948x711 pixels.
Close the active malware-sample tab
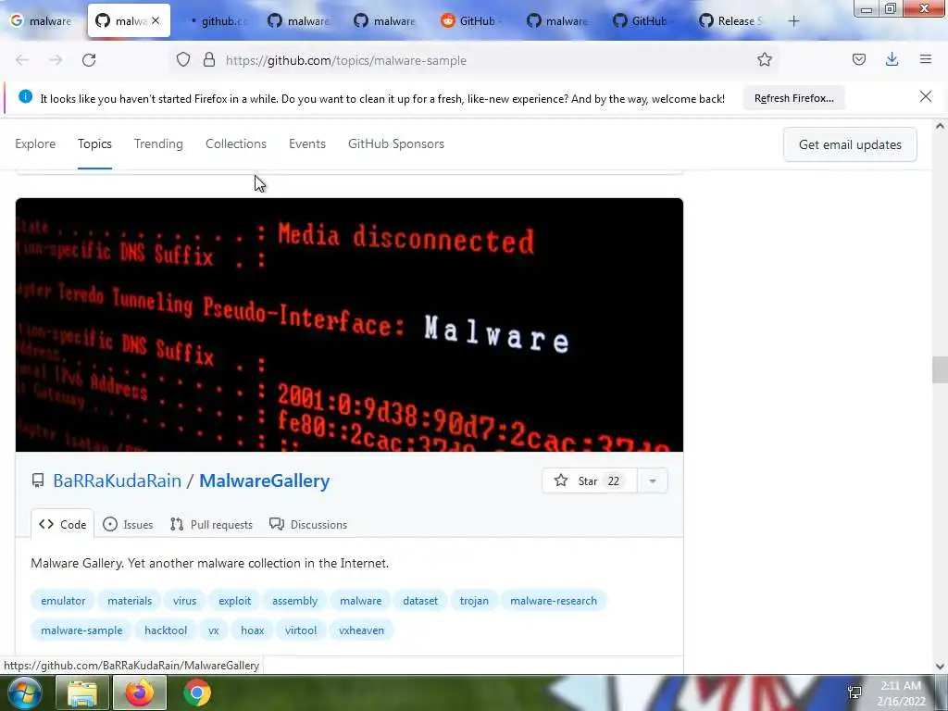[156, 20]
